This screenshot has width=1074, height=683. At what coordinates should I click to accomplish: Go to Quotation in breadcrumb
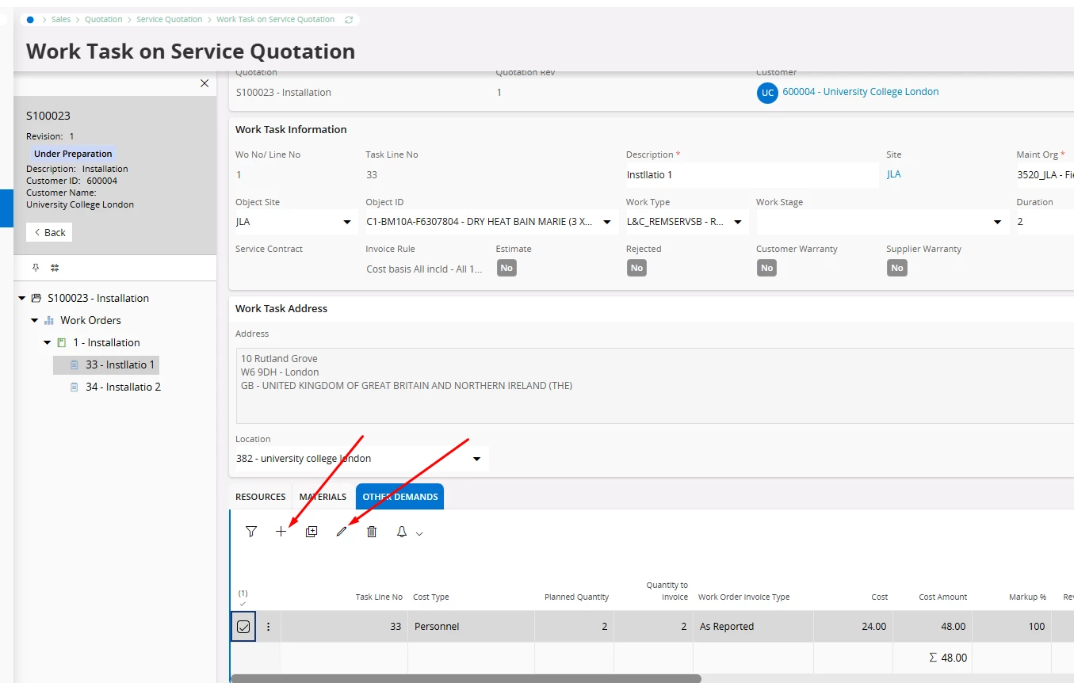(x=104, y=19)
